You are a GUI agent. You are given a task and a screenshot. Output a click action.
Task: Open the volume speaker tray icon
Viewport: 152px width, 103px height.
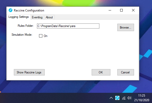129,98
